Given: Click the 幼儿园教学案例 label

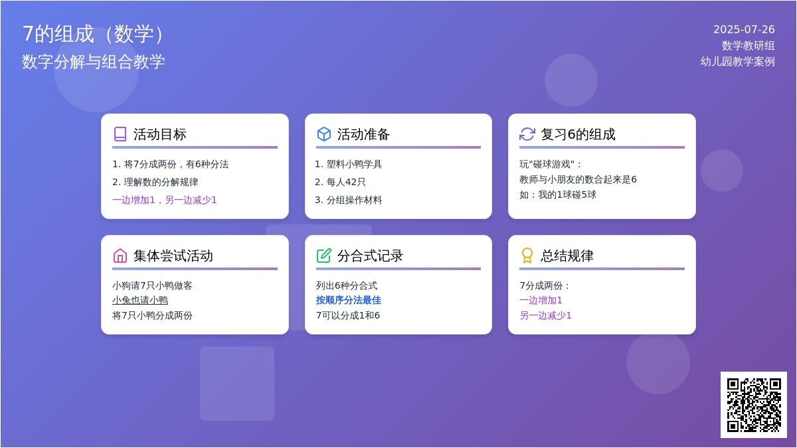Looking at the screenshot, I should pos(738,61).
